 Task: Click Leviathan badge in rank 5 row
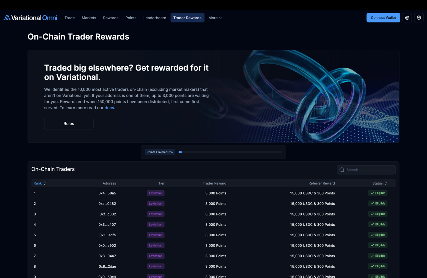point(156,235)
